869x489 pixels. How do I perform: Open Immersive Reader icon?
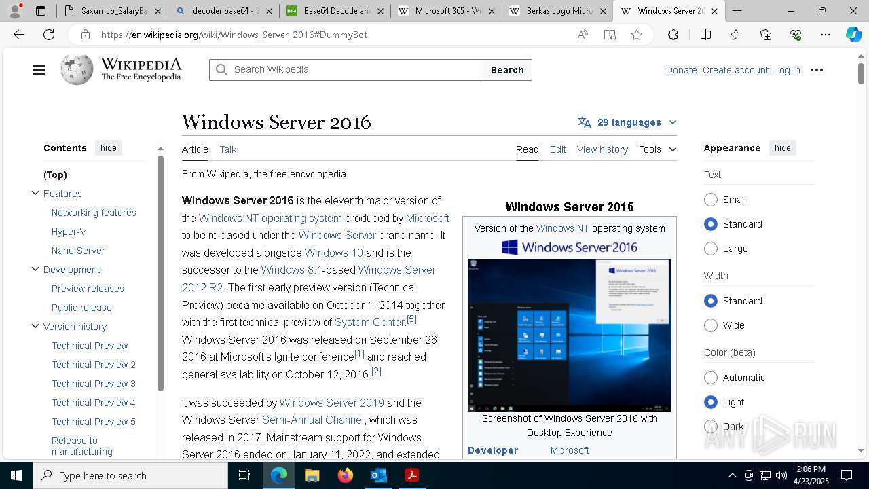(610, 35)
